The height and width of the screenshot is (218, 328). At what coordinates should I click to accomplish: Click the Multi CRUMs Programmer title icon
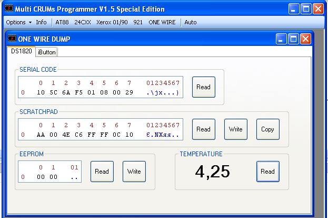(x=7, y=9)
